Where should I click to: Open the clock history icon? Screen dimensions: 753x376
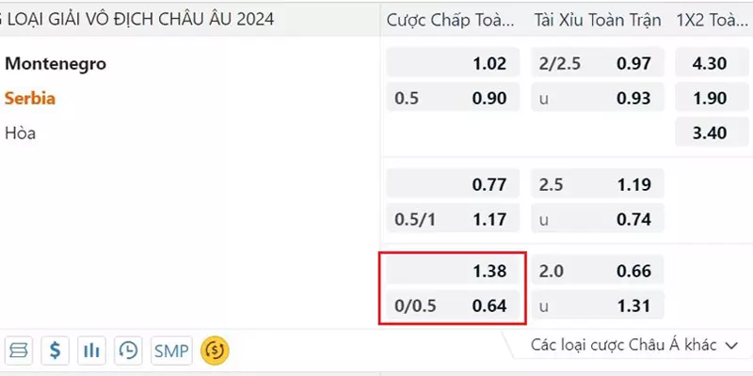(128, 351)
